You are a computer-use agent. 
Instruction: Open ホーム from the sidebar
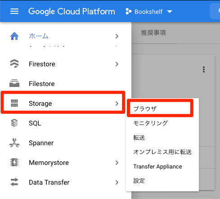[x=66, y=36]
